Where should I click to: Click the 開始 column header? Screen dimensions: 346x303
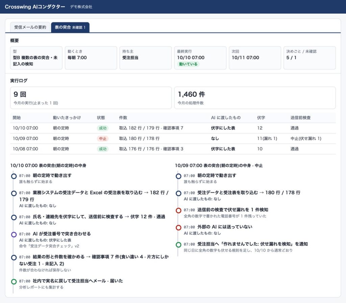point(17,118)
